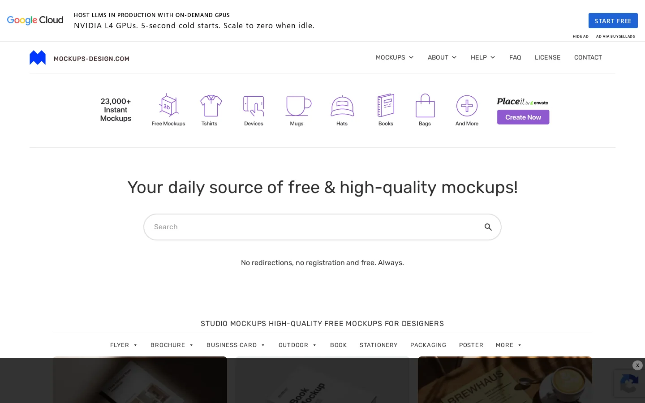Image resolution: width=645 pixels, height=403 pixels.
Task: Filter by POSTER category
Action: [x=471, y=345]
